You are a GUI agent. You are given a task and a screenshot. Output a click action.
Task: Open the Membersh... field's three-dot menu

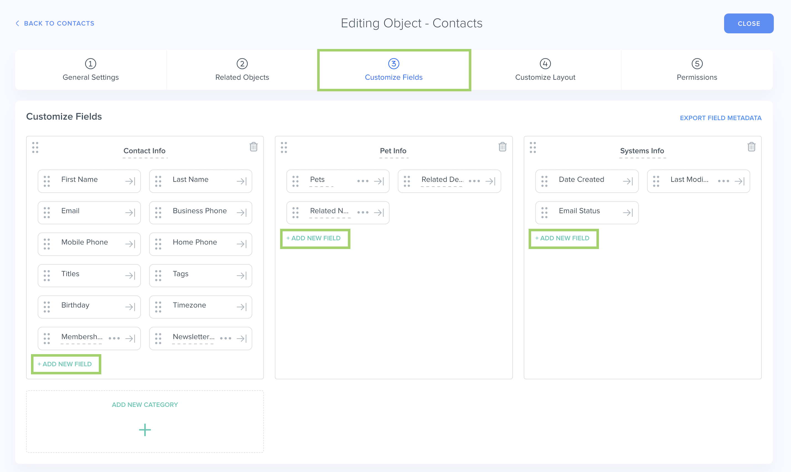(x=114, y=338)
